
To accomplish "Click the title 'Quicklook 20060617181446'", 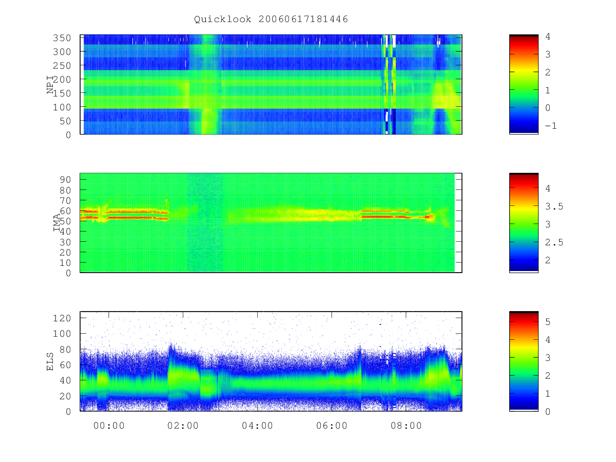I will tap(271, 20).
